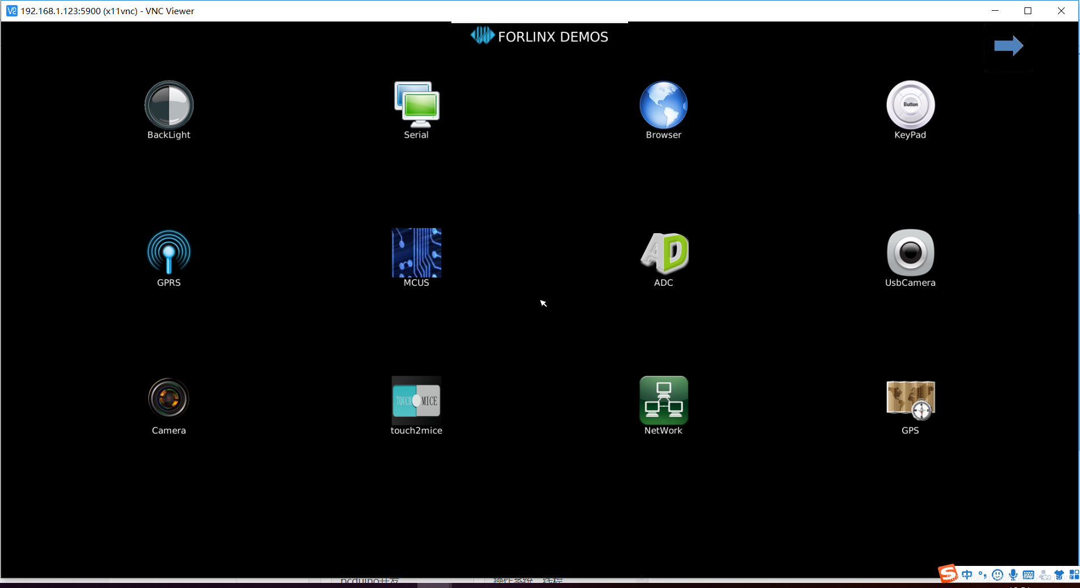Image resolution: width=1080 pixels, height=588 pixels.
Task: Close the VNC Viewer window
Action: click(x=1061, y=11)
